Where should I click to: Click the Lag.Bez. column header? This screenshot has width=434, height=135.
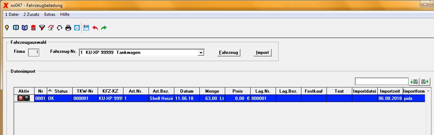(289, 91)
